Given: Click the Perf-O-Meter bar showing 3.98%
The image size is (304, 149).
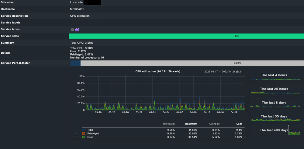Looking at the screenshot, I should 187,63.
